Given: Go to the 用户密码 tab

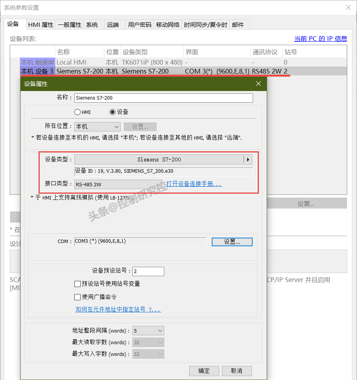Looking at the screenshot, I should [x=139, y=25].
